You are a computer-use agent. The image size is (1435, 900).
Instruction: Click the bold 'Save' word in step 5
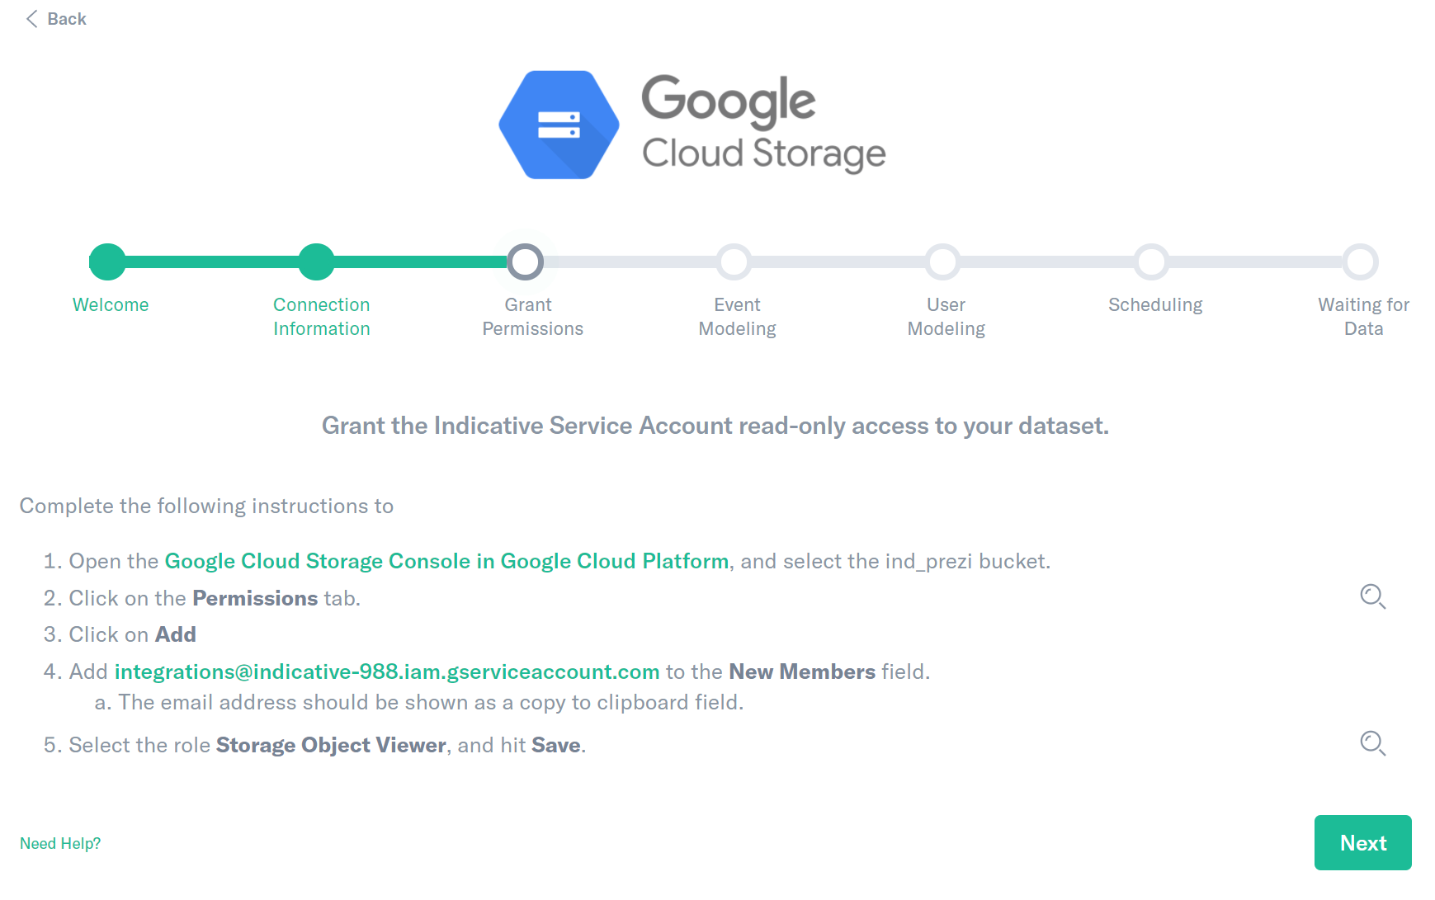pos(556,745)
